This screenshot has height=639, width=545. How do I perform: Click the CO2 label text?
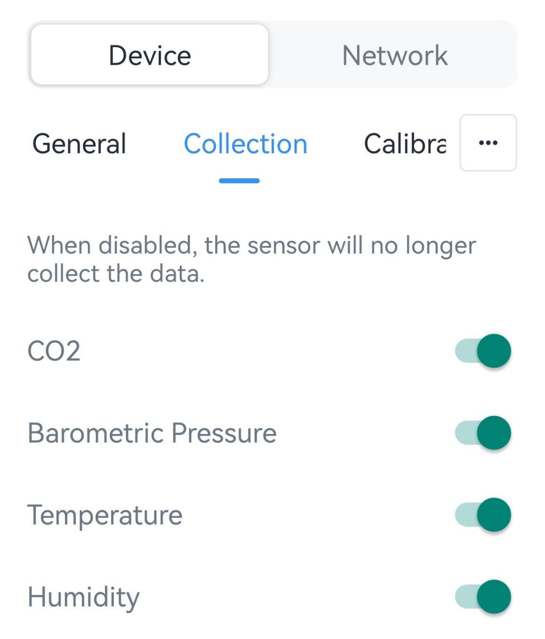(54, 351)
